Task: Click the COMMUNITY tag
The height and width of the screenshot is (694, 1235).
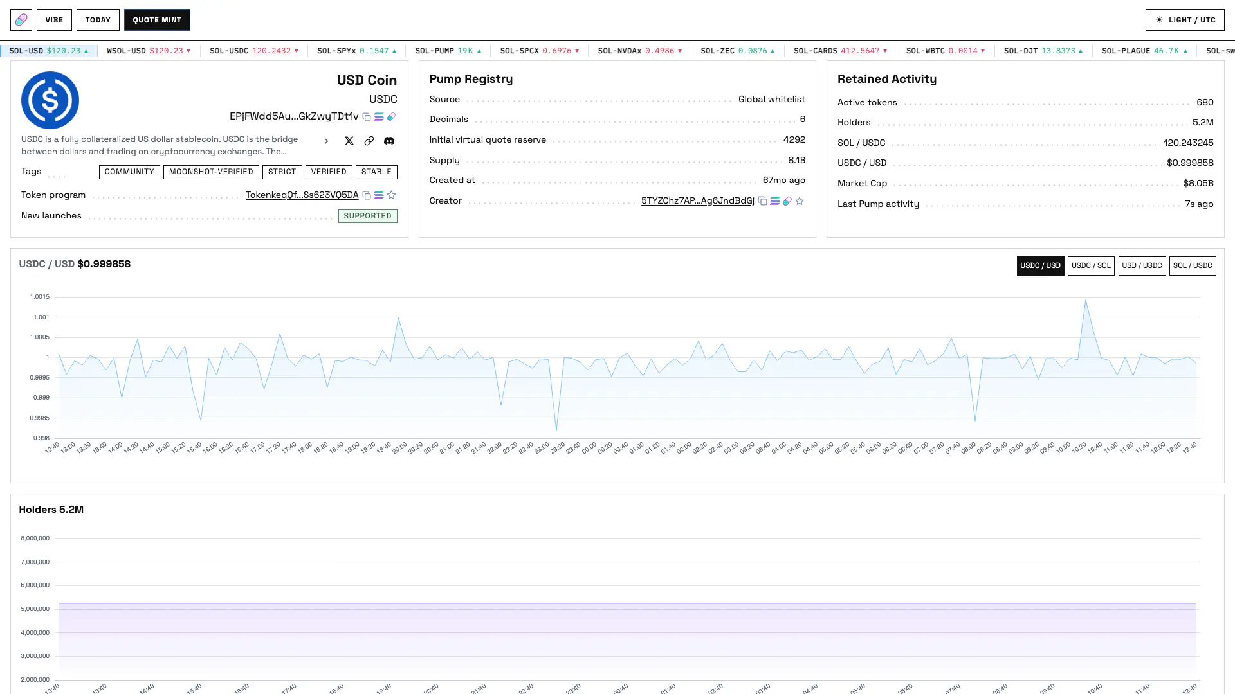Action: click(129, 172)
